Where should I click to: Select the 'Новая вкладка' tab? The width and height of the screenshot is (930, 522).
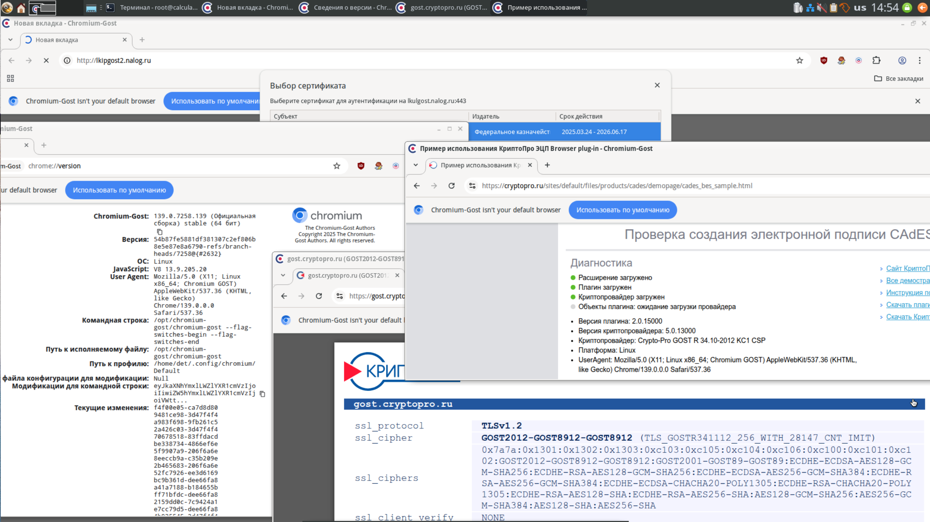pyautogui.click(x=76, y=40)
